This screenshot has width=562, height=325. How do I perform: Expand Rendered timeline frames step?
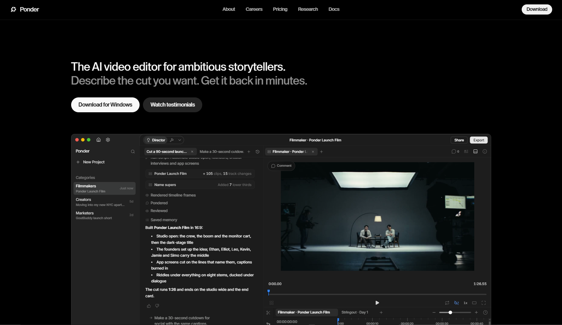171,195
